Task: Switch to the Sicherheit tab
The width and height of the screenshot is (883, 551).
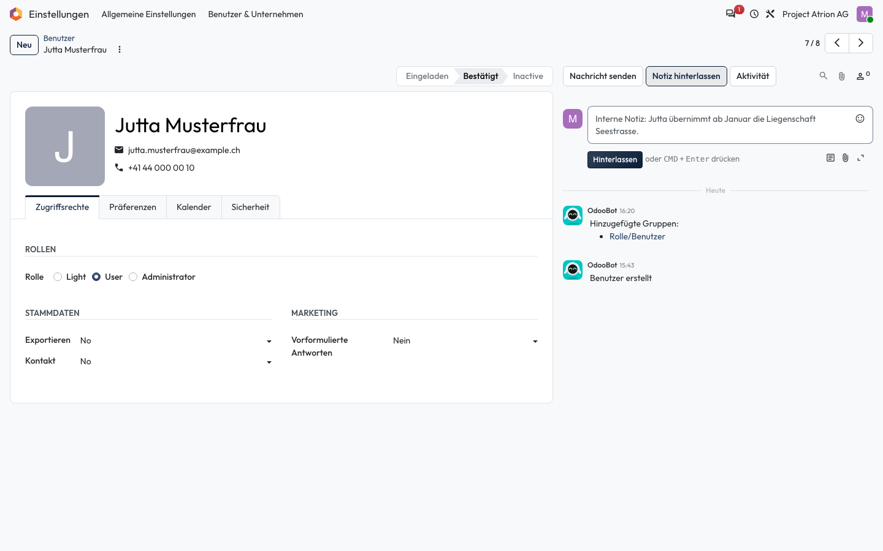Action: coord(250,207)
